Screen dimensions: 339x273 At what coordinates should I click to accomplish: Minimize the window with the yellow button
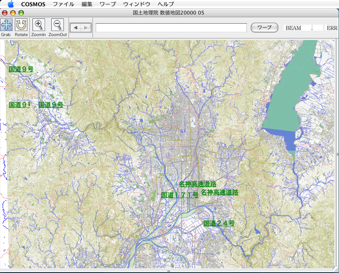13,13
